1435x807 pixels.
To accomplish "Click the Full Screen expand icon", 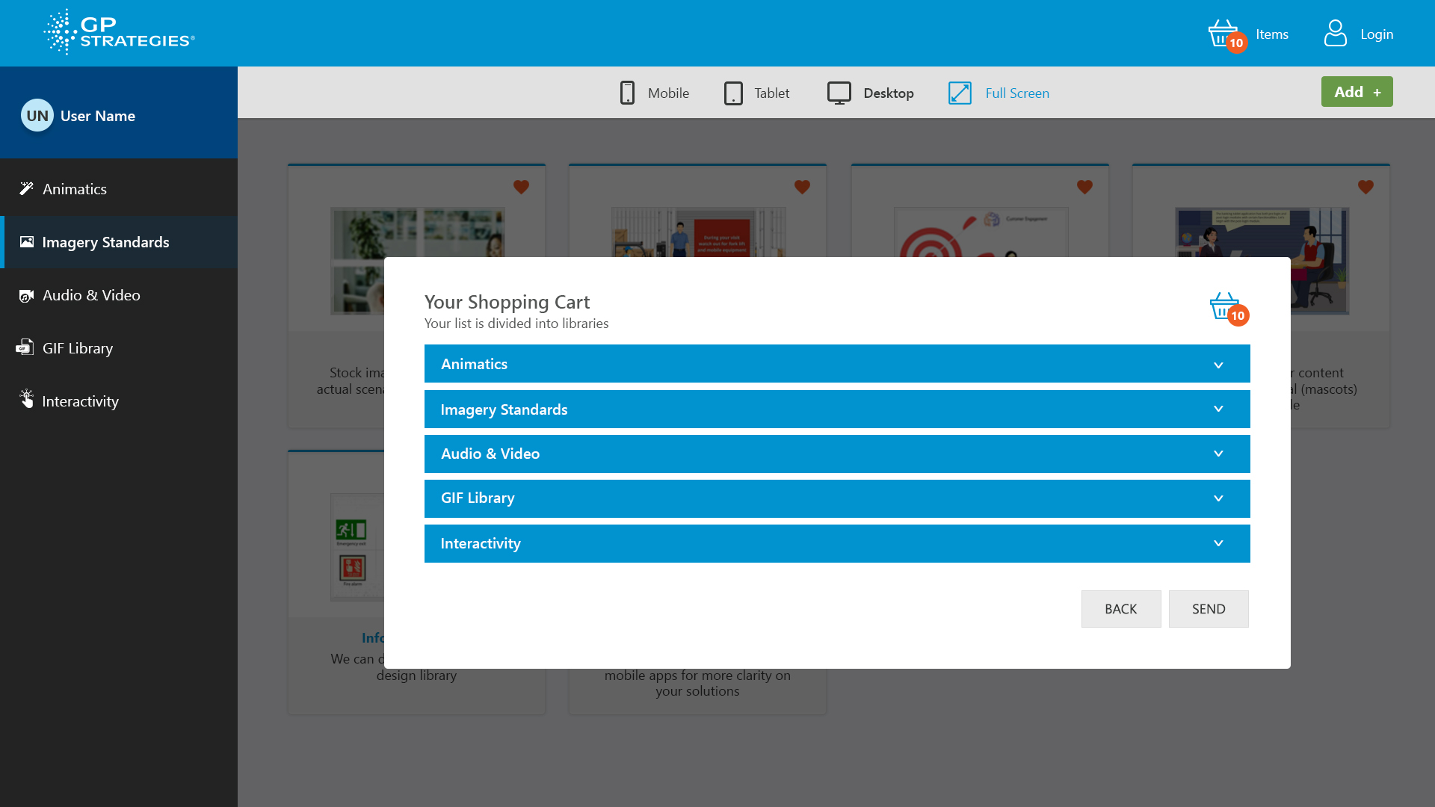I will tap(960, 93).
